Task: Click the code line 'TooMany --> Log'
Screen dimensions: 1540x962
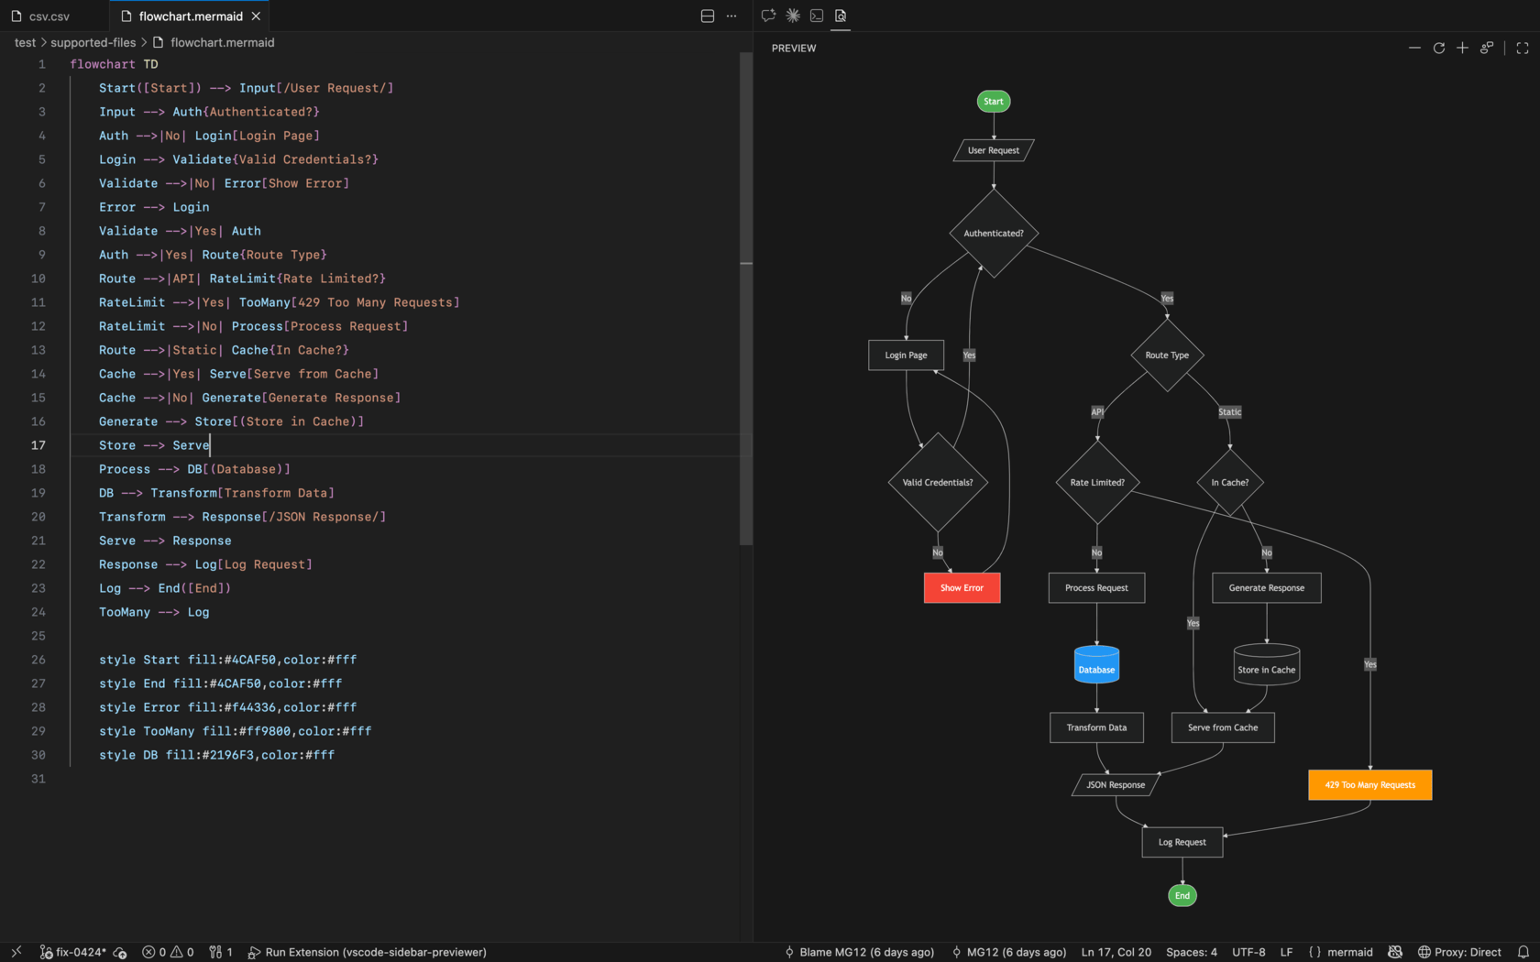Action: [154, 612]
